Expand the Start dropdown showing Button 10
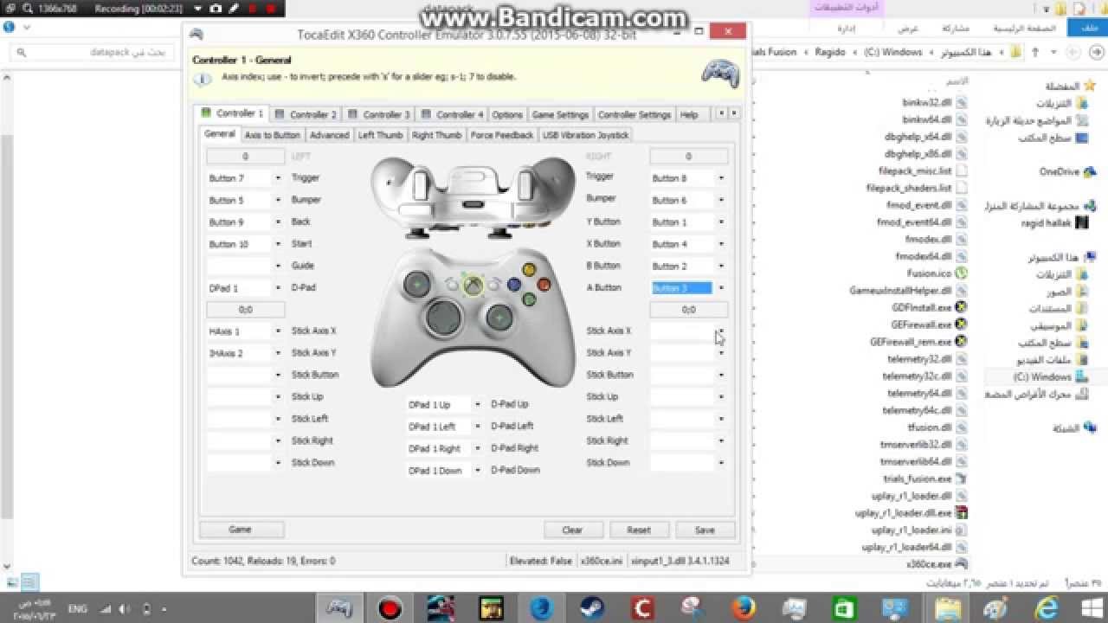The width and height of the screenshot is (1108, 623). (278, 244)
